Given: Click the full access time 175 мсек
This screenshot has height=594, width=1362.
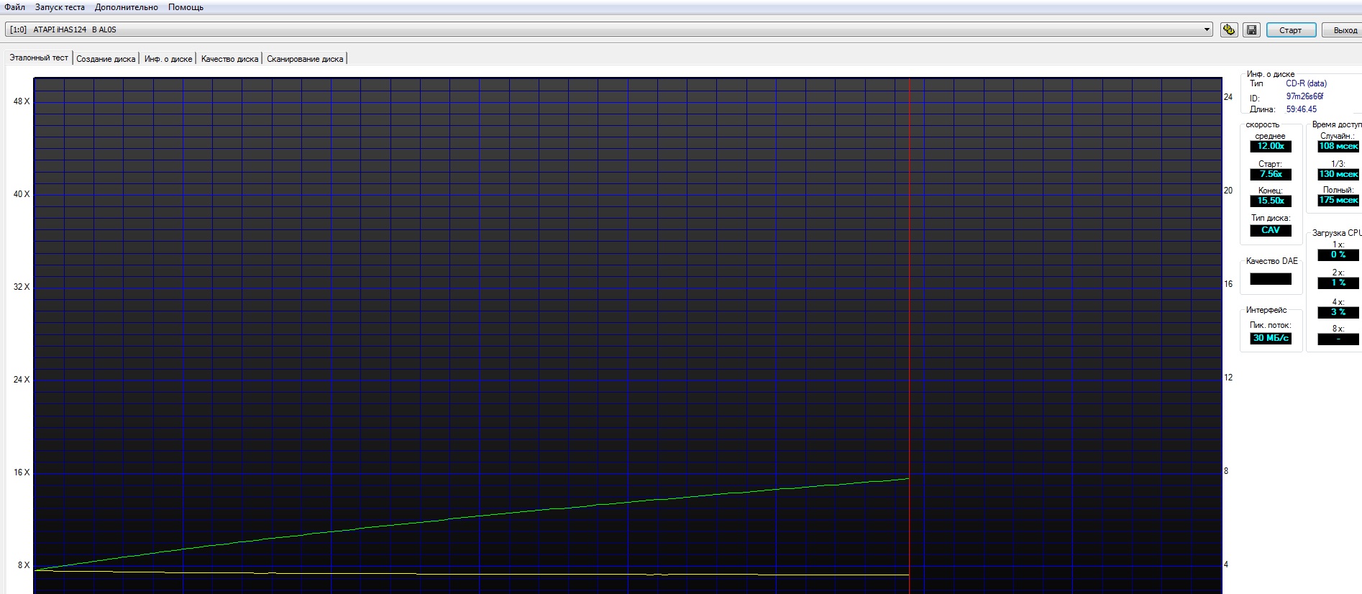Looking at the screenshot, I should click(1338, 200).
